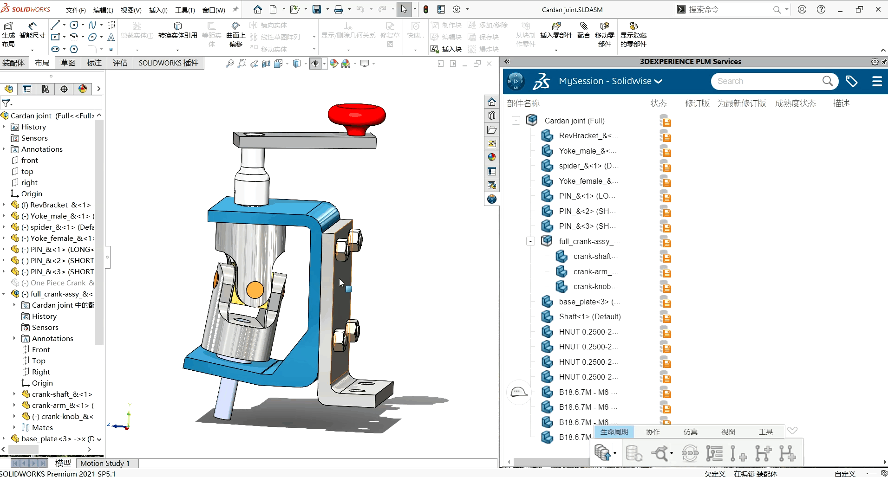
Task: Open File Explorer folder in task pane
Action: click(492, 129)
